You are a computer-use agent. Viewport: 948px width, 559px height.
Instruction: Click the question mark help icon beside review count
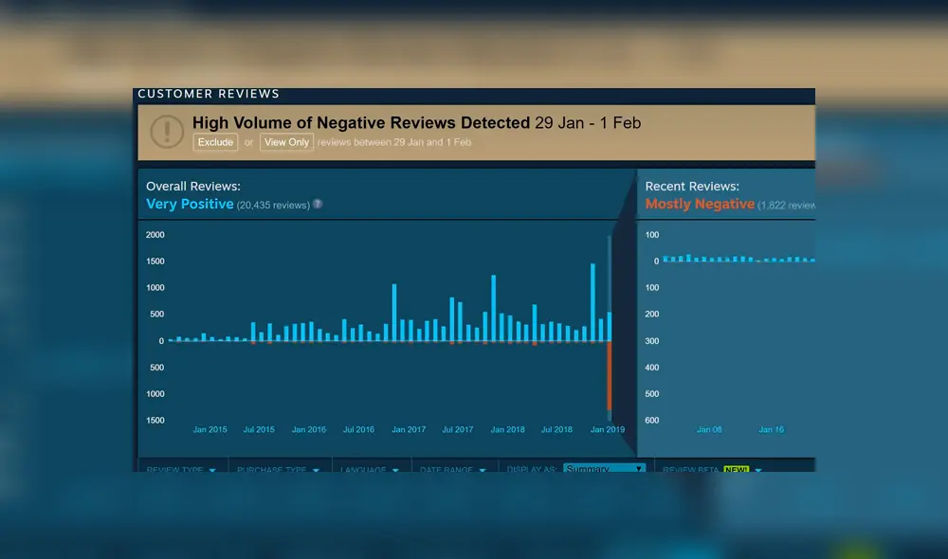pos(318,204)
